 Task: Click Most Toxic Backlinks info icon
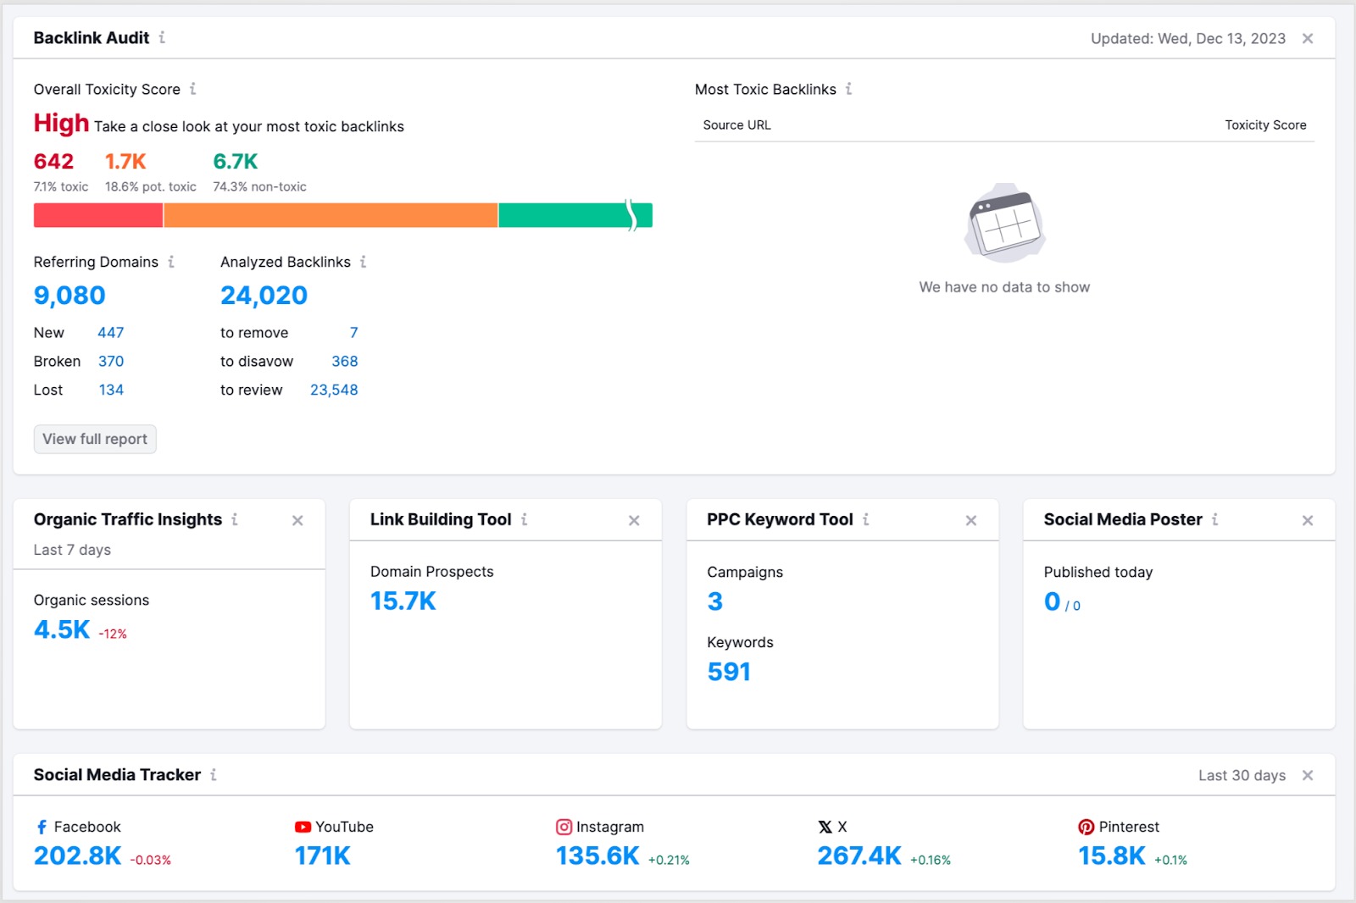point(848,89)
